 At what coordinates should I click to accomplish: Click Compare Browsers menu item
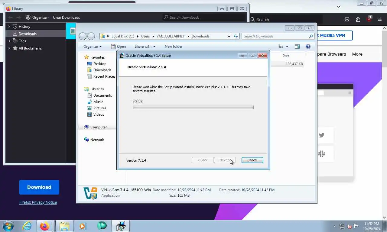[332, 54]
